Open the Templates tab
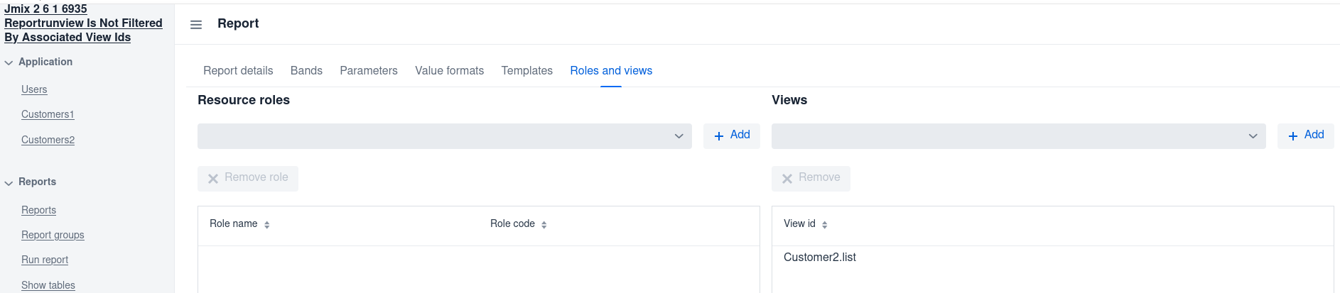This screenshot has height=293, width=1340. click(x=526, y=71)
